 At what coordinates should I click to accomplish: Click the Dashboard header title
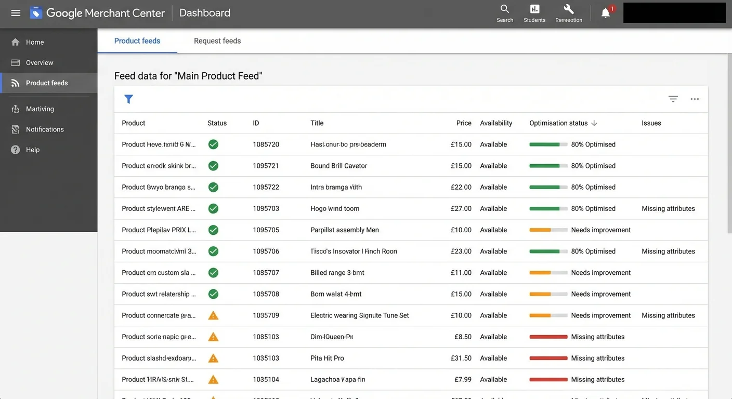[205, 13]
